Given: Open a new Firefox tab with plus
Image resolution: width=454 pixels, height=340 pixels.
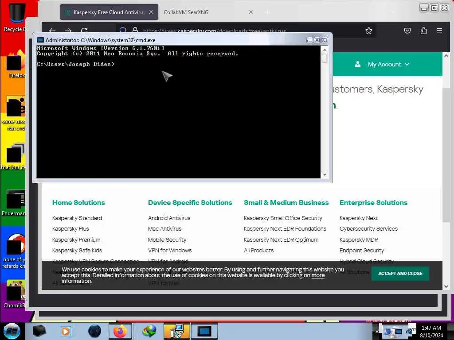Looking at the screenshot, I should click(267, 12).
